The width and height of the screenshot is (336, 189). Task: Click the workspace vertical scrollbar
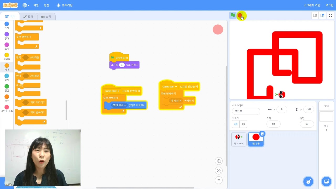[226, 116]
